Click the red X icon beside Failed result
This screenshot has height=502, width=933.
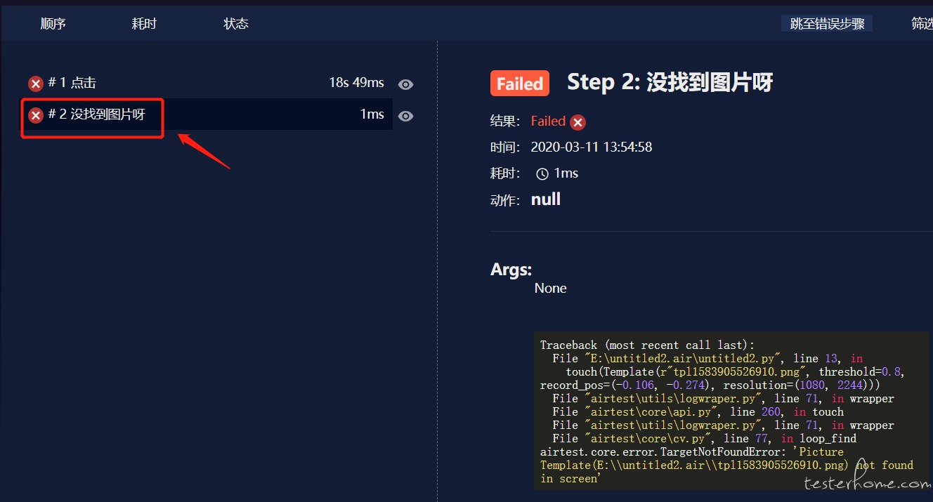(x=578, y=123)
